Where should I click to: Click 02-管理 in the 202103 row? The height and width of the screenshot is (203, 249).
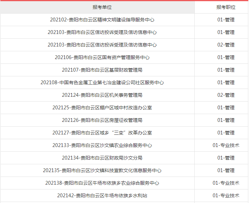coord(226,45)
